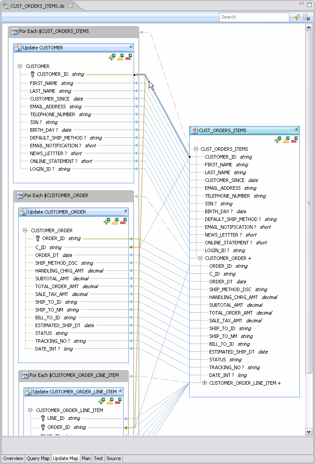Click the Update CUSTOMER_ORDER_LINE_ITEM header icon
Screen dimensions: 315x464
pyautogui.click(x=29, y=392)
